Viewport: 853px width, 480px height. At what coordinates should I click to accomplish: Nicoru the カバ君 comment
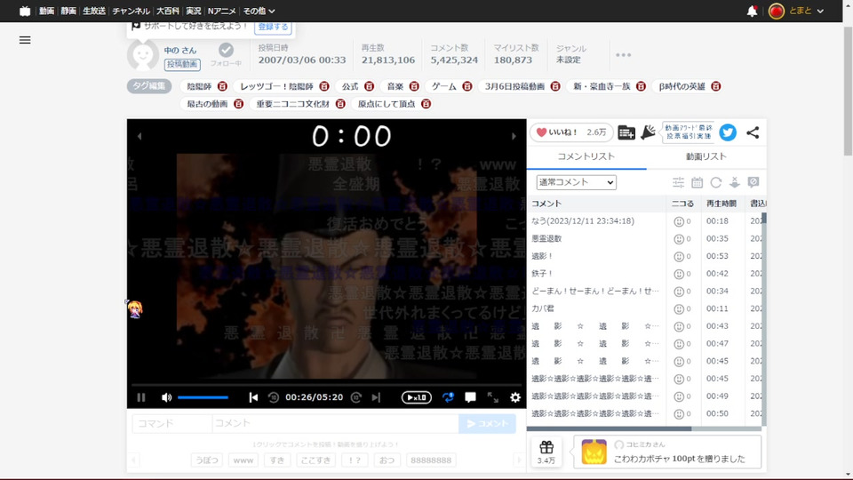coord(679,309)
